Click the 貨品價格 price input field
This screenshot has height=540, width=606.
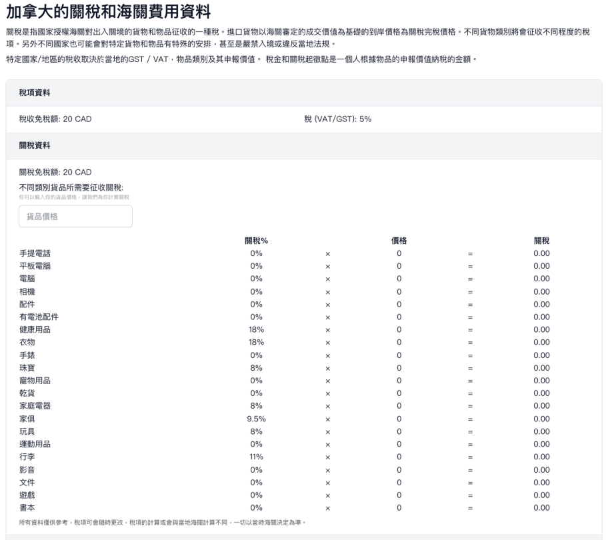point(75,217)
